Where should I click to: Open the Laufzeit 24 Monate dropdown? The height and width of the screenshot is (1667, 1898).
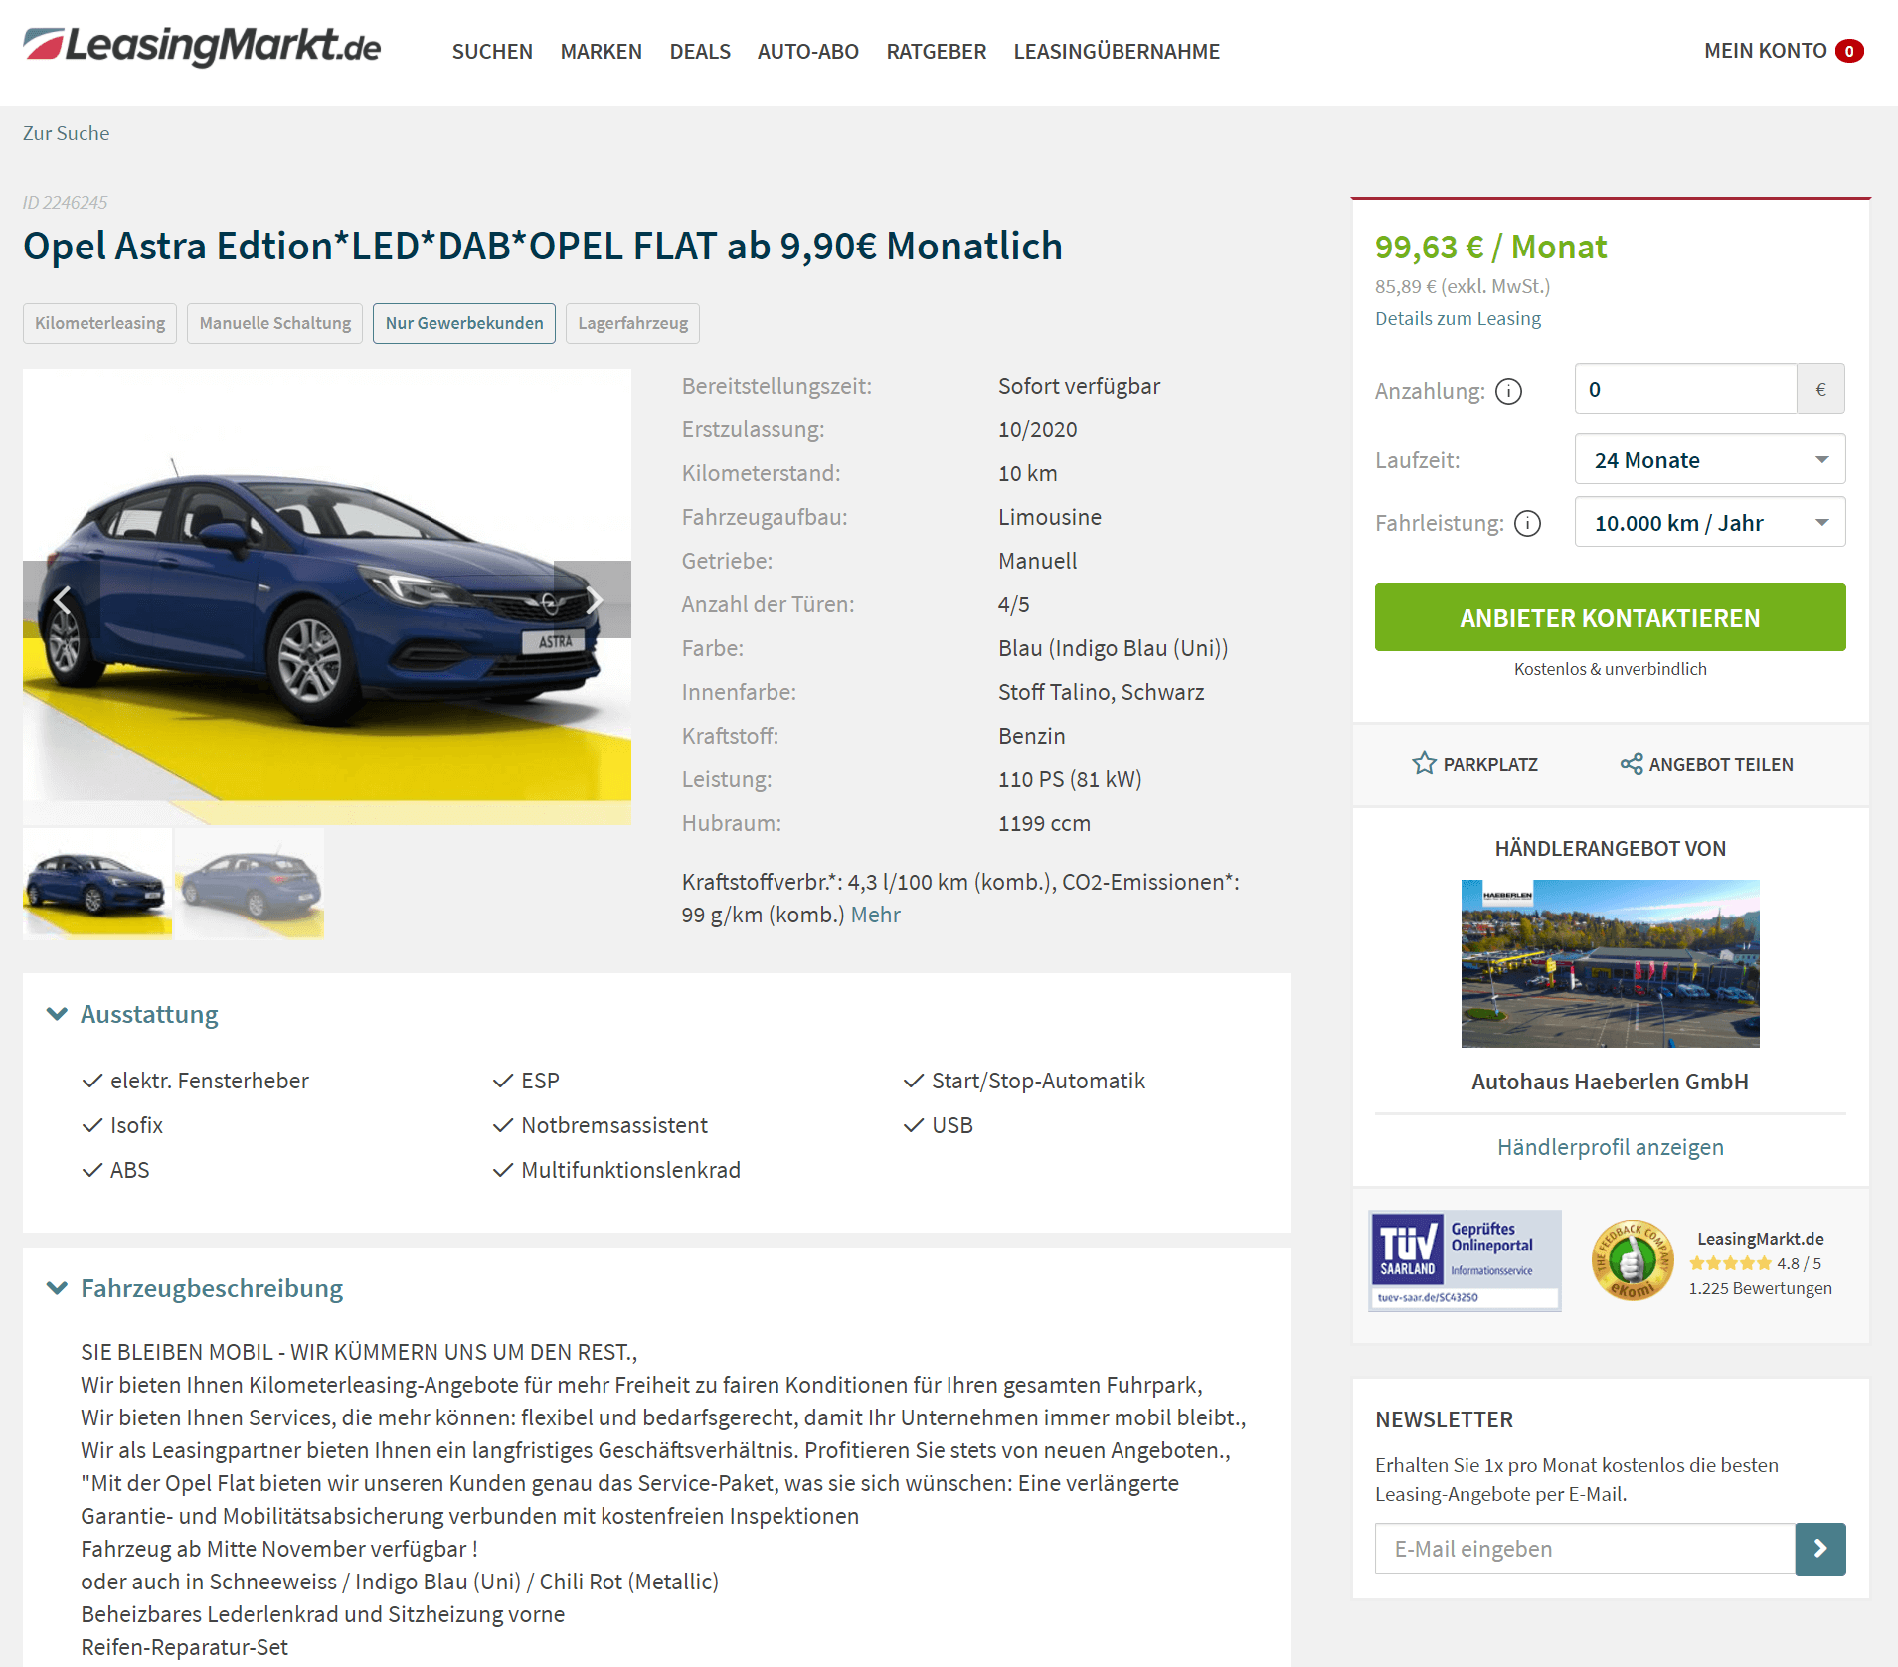(x=1709, y=459)
